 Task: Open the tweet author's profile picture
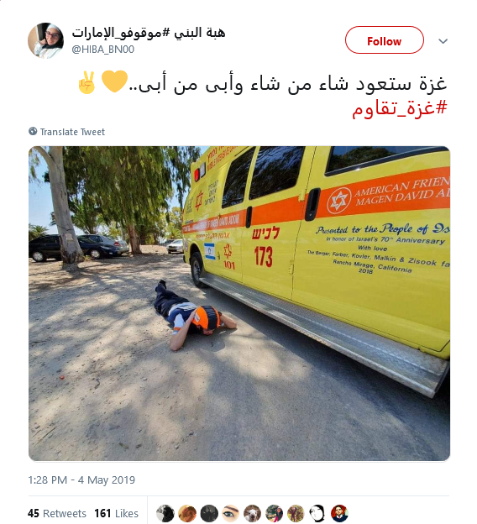click(x=45, y=41)
